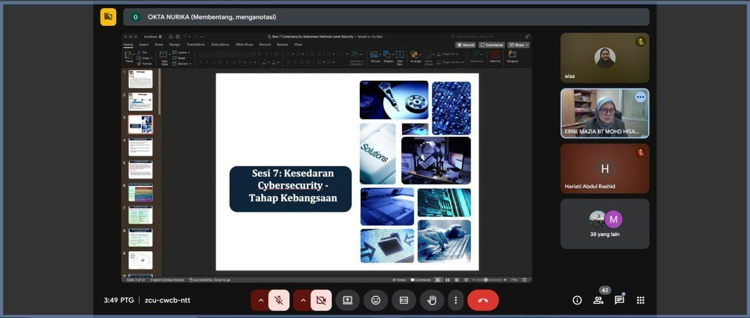This screenshot has width=750, height=318.
Task: Open options on ERNE MAZIA's video tile
Action: [x=640, y=97]
